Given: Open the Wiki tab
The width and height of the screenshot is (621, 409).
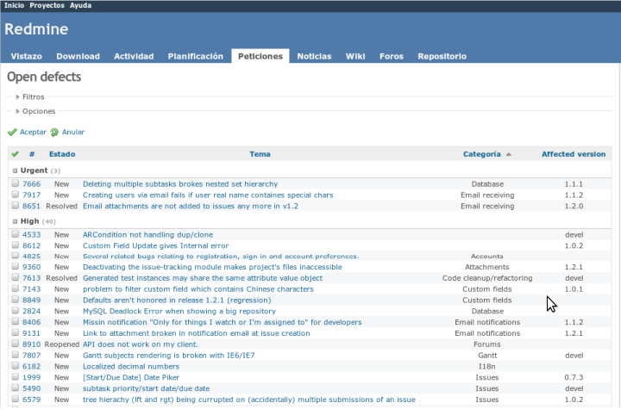Looking at the screenshot, I should click(355, 56).
